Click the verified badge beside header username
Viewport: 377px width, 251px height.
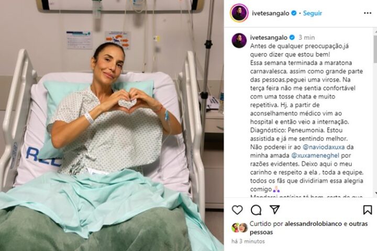point(294,13)
